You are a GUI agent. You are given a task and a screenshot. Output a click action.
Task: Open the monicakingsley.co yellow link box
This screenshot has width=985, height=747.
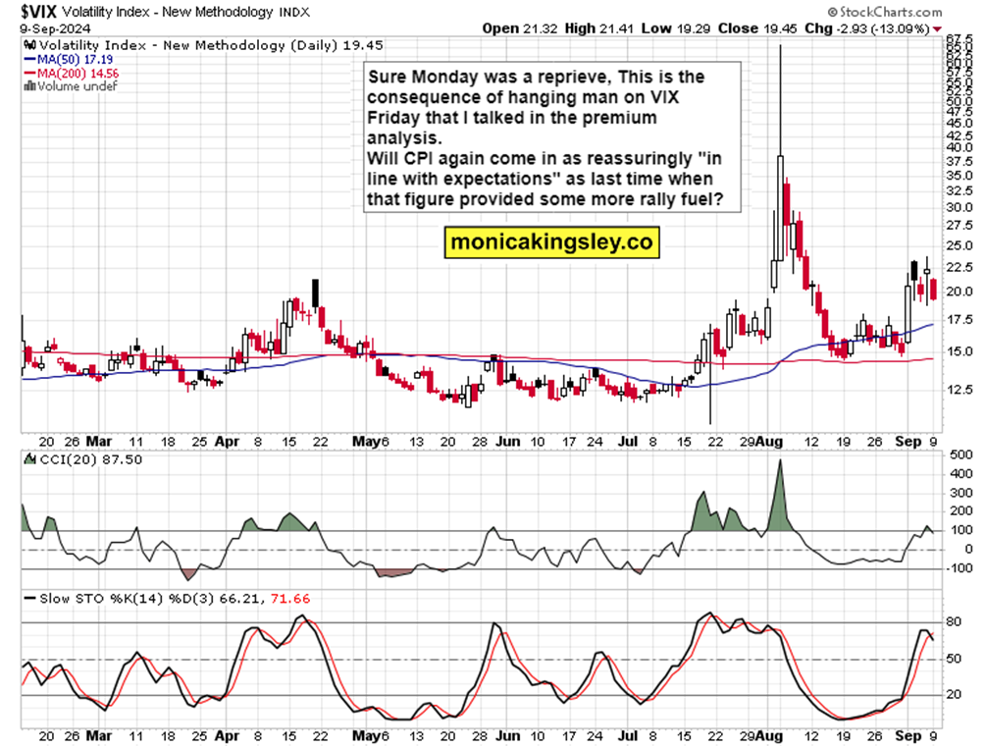(x=551, y=242)
